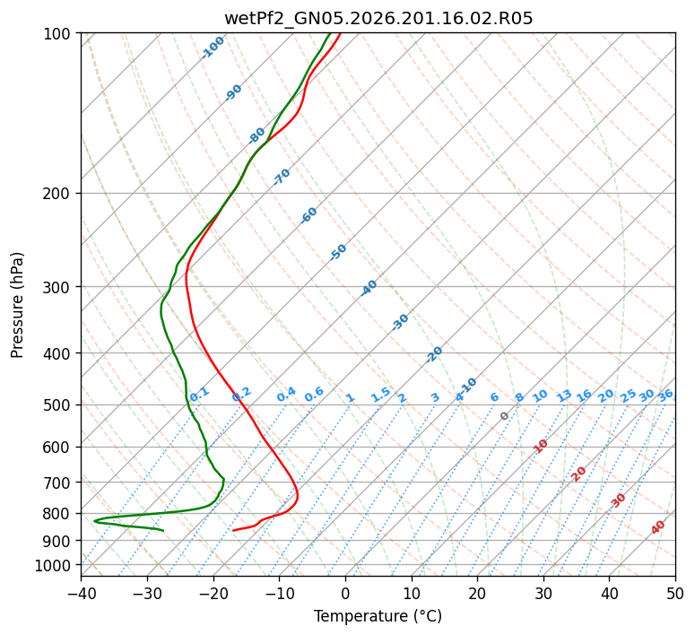Click the 0.1 mixing ratio label

pos(199,394)
